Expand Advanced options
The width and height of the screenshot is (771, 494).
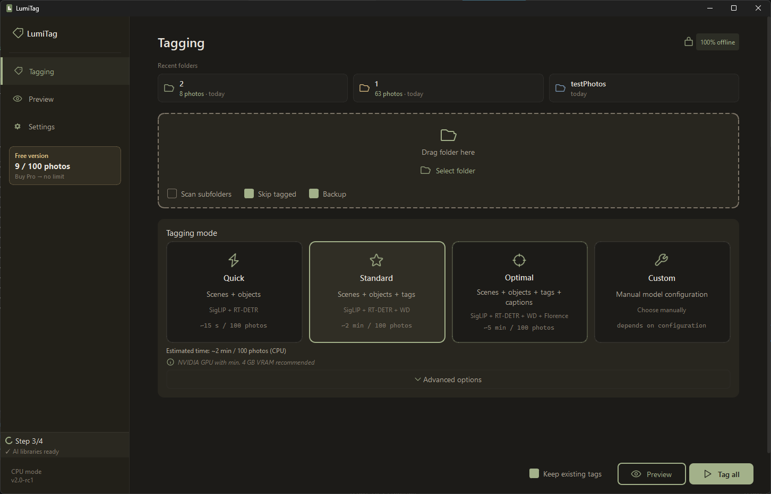tap(448, 380)
